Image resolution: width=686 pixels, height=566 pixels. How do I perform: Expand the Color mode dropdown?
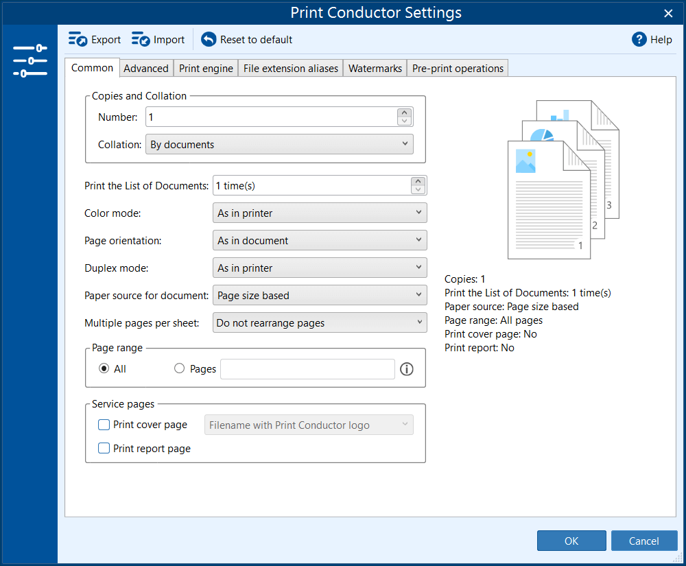(320, 213)
